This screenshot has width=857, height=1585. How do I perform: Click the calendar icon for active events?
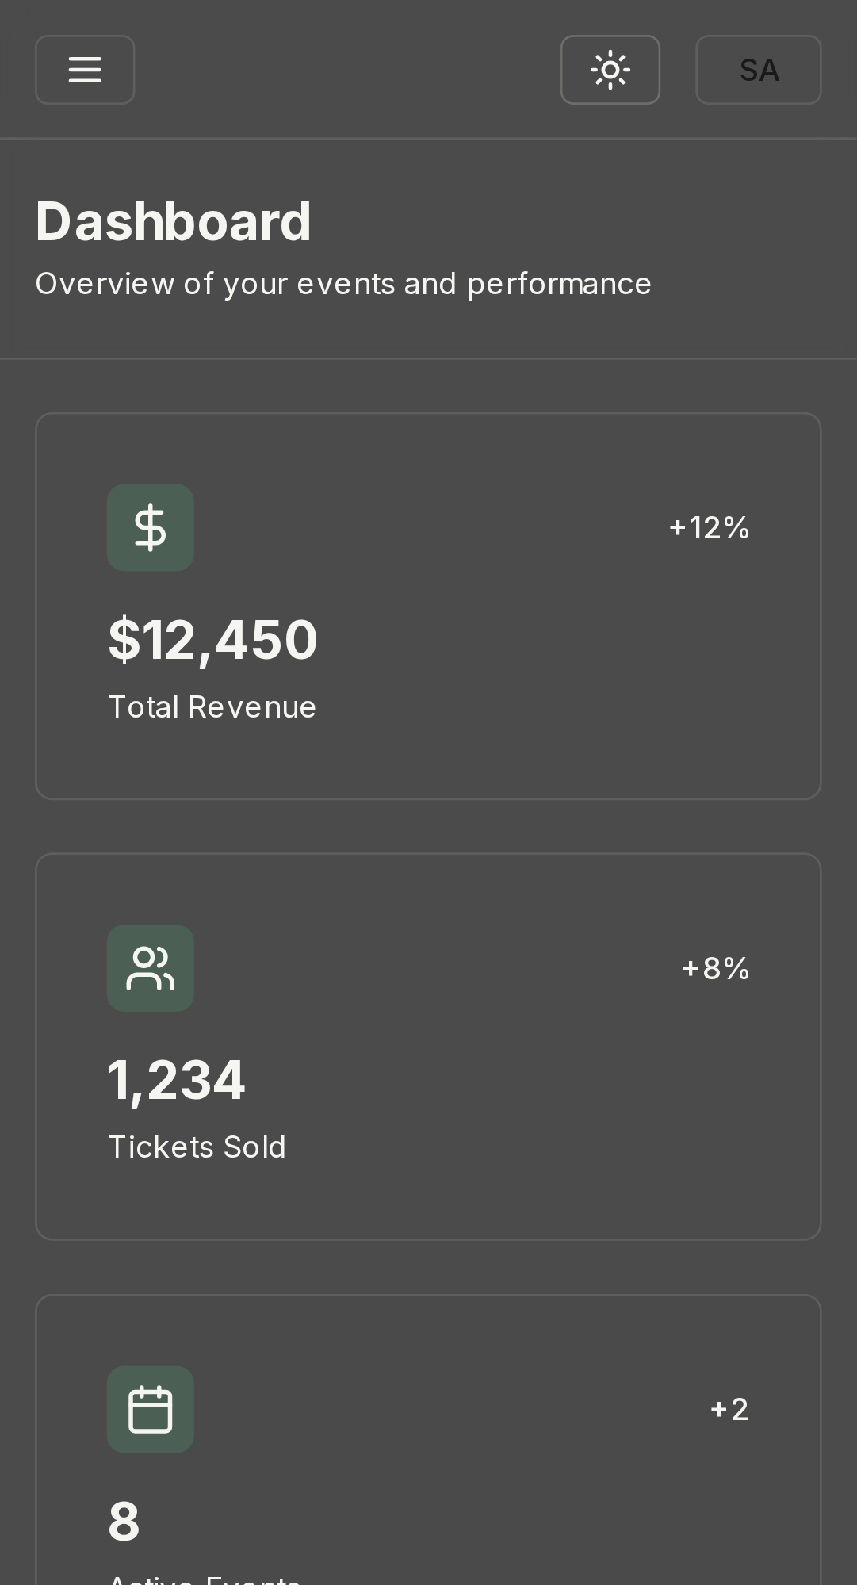(x=151, y=1409)
